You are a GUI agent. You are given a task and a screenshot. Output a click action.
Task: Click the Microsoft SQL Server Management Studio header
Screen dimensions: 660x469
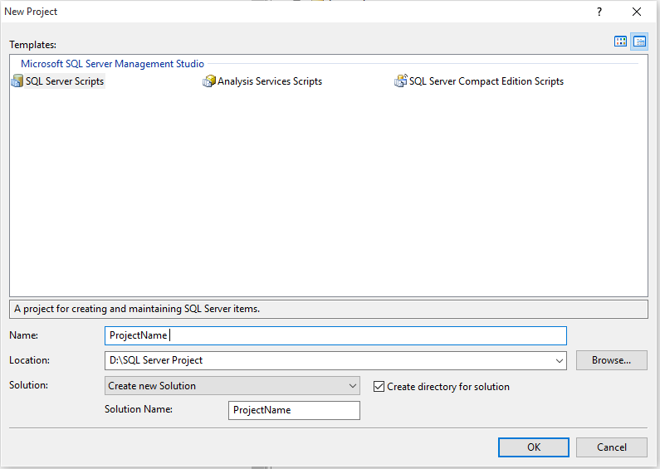point(112,64)
